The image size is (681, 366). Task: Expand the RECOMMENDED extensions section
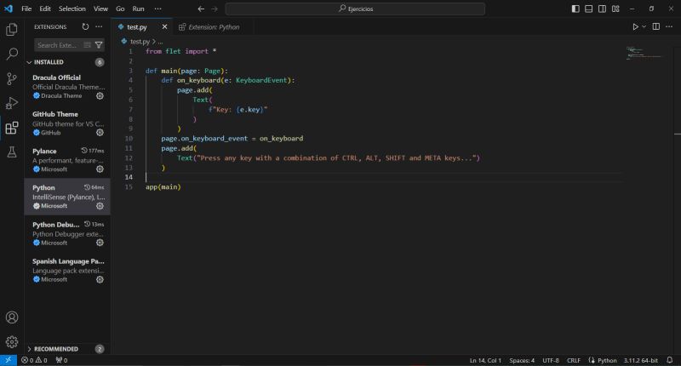67,349
